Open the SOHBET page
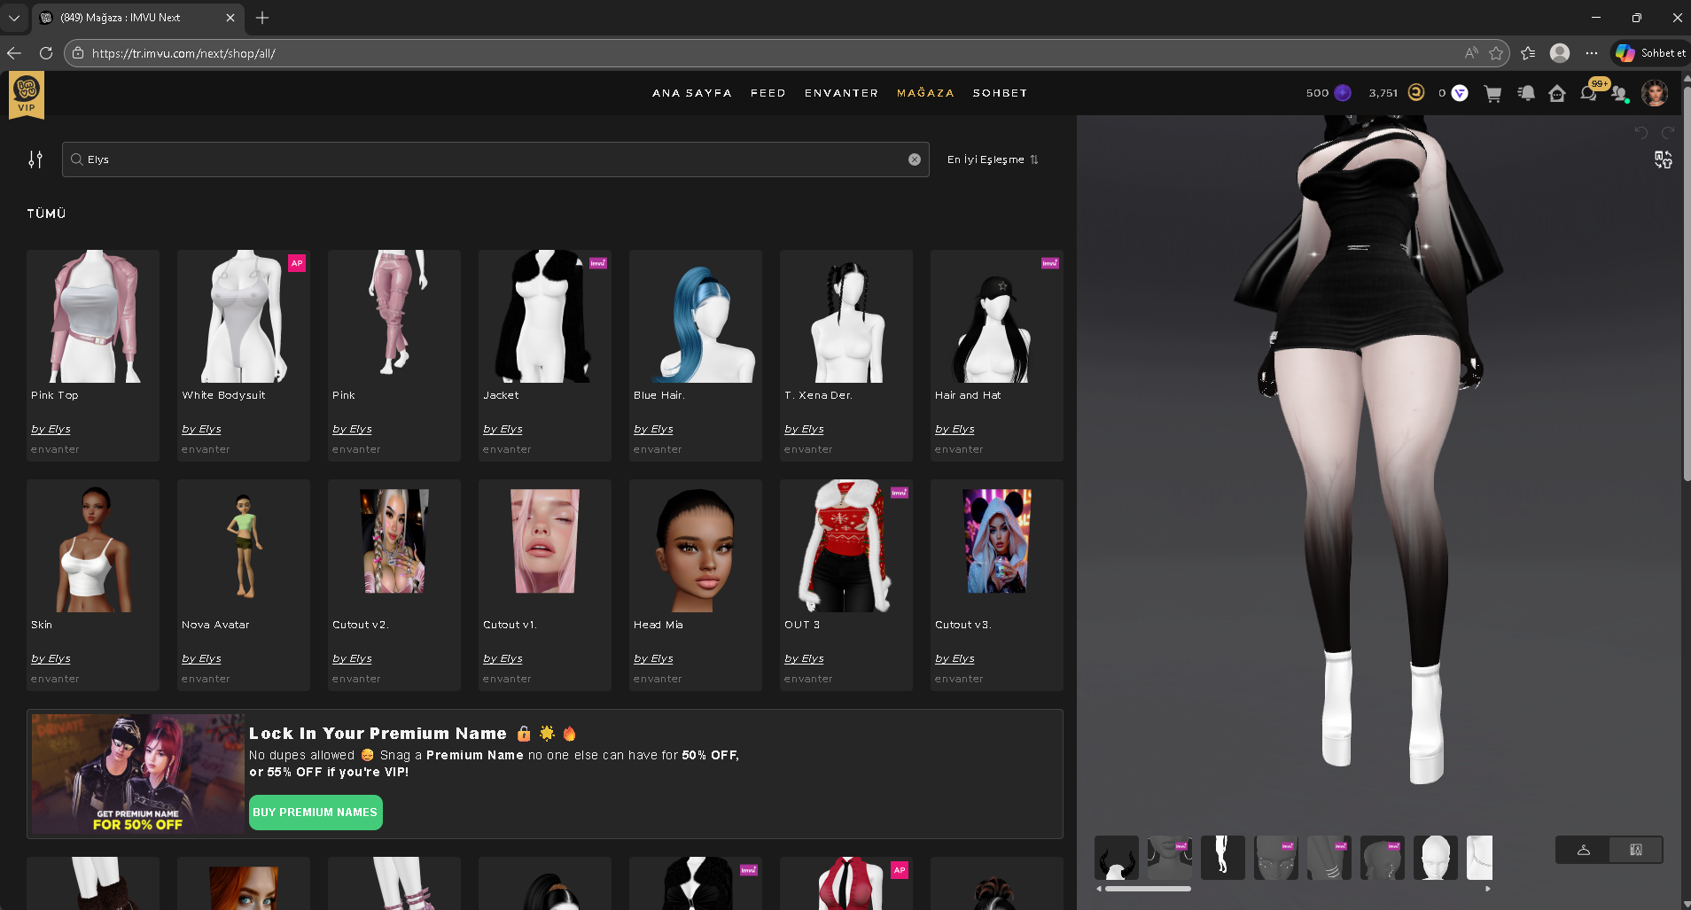The height and width of the screenshot is (910, 1691). pyautogui.click(x=1001, y=93)
